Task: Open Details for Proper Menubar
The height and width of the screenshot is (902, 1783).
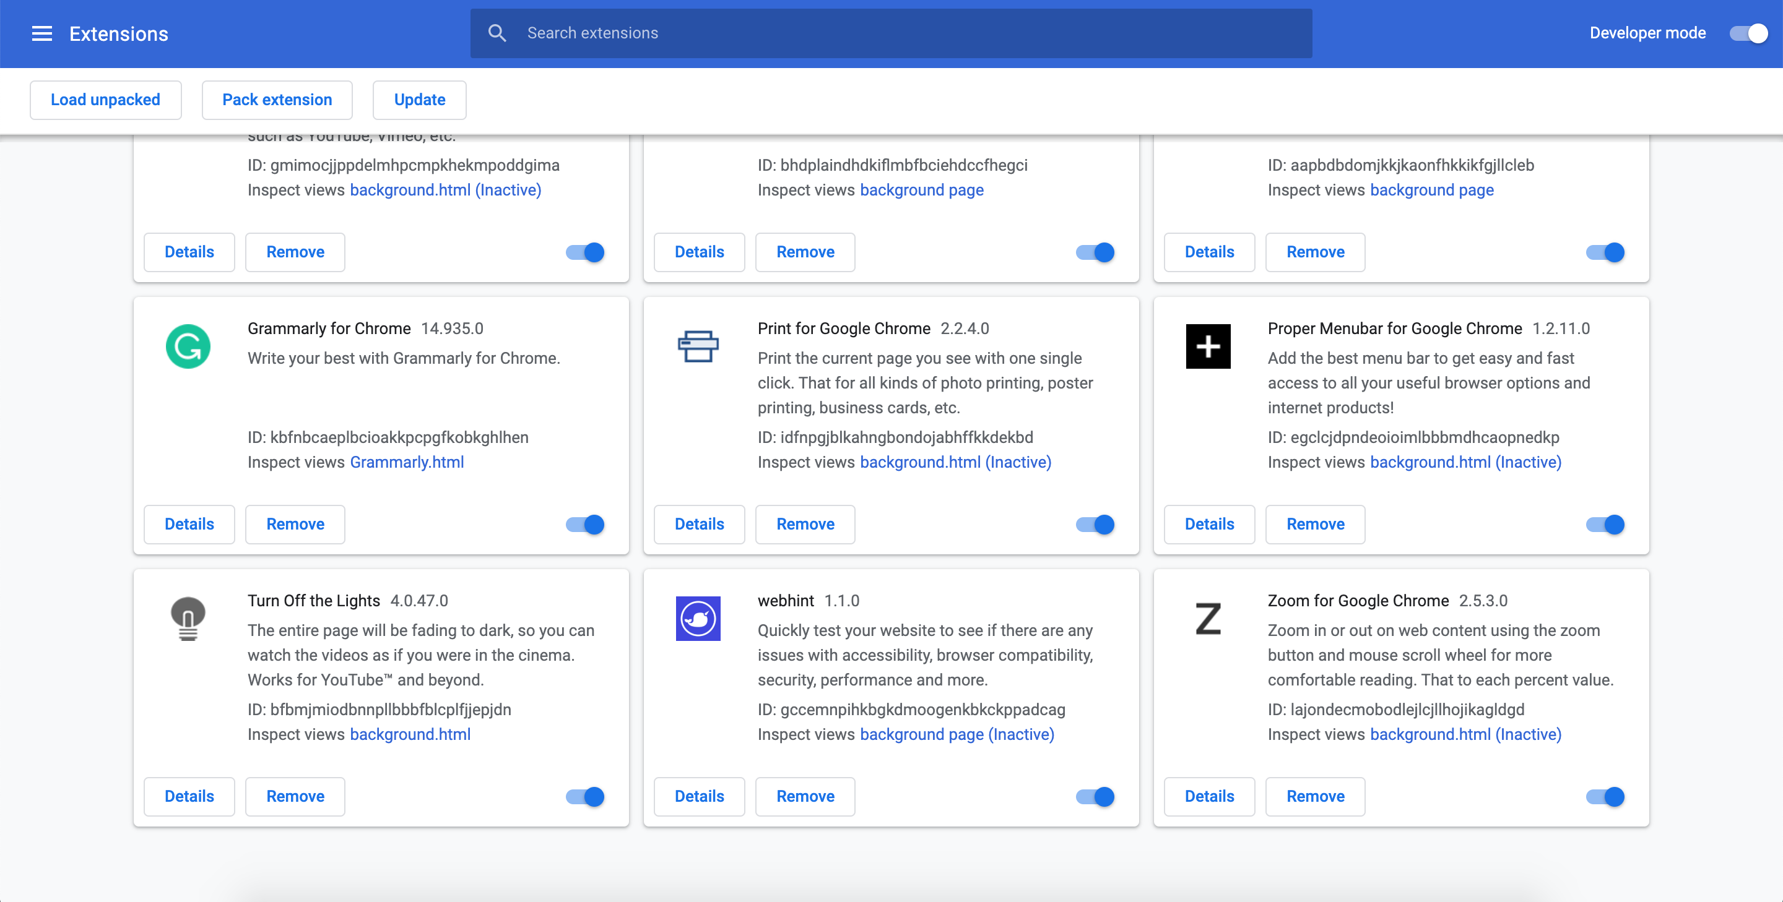Action: (x=1209, y=525)
